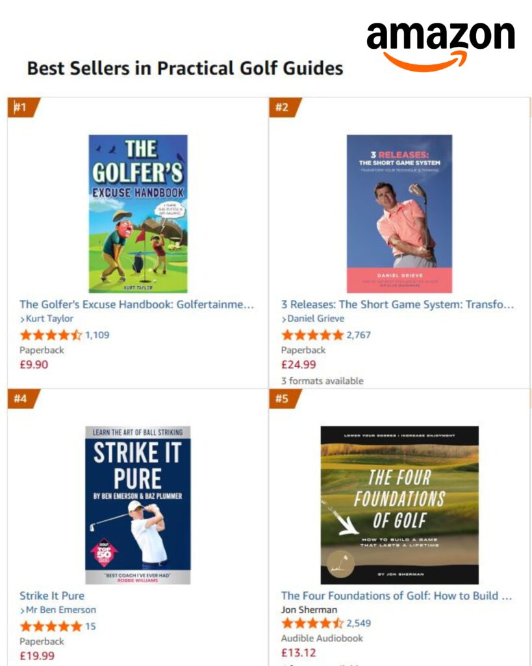The height and width of the screenshot is (666, 532).
Task: Show the 3 formats available link
Action: click(x=322, y=381)
